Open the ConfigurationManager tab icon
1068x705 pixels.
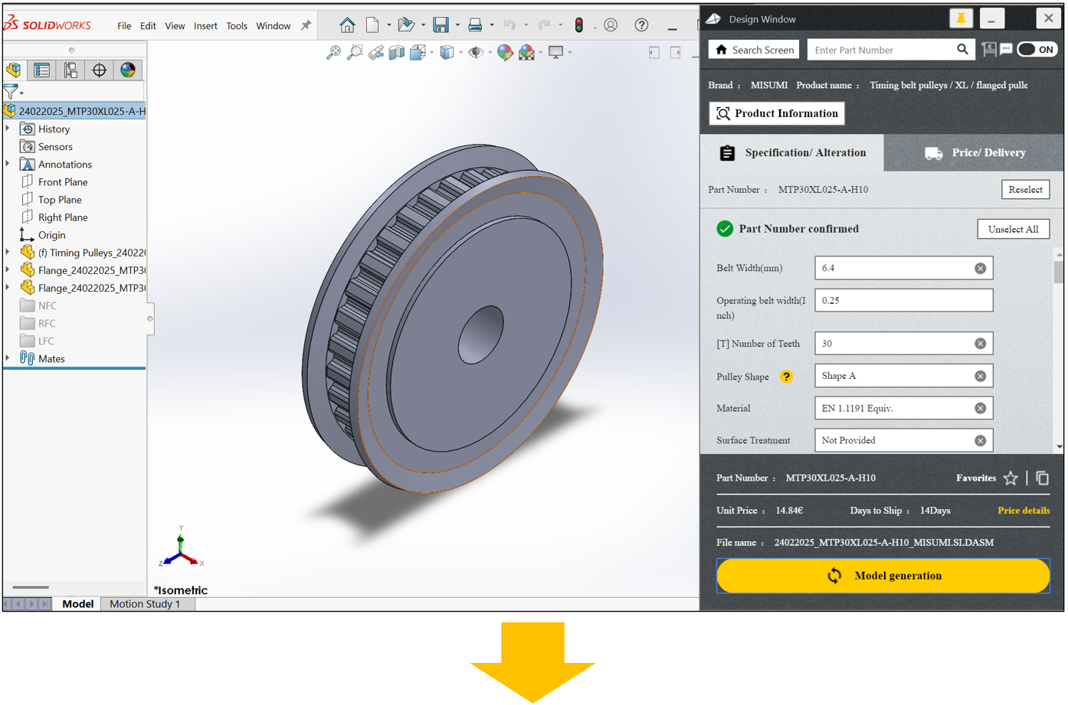point(70,70)
